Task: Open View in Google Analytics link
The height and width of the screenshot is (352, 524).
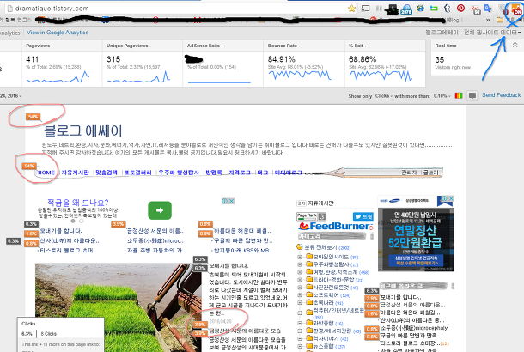Action: pos(58,33)
